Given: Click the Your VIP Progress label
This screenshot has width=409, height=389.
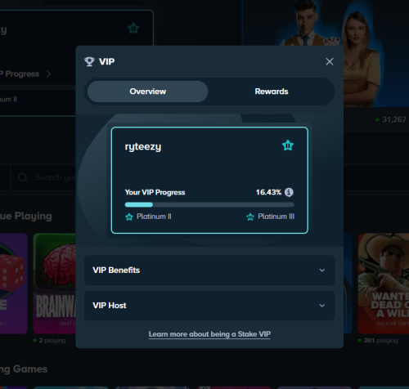Looking at the screenshot, I should 155,192.
